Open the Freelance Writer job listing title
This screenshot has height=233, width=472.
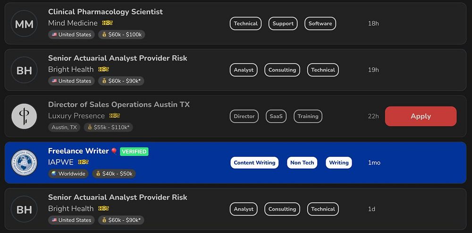(x=78, y=151)
